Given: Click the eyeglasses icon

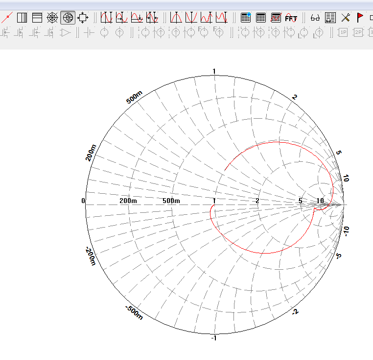Looking at the screenshot, I should click(315, 18).
